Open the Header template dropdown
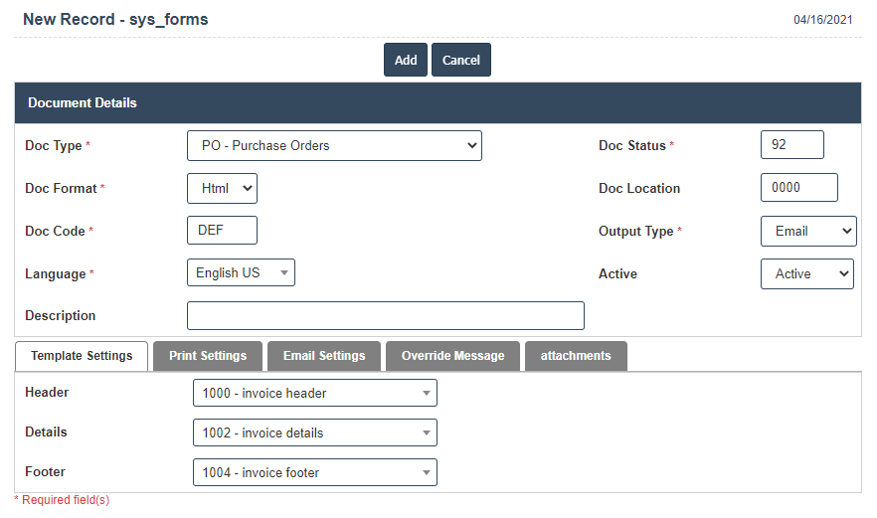The image size is (877, 518). pyautogui.click(x=314, y=393)
